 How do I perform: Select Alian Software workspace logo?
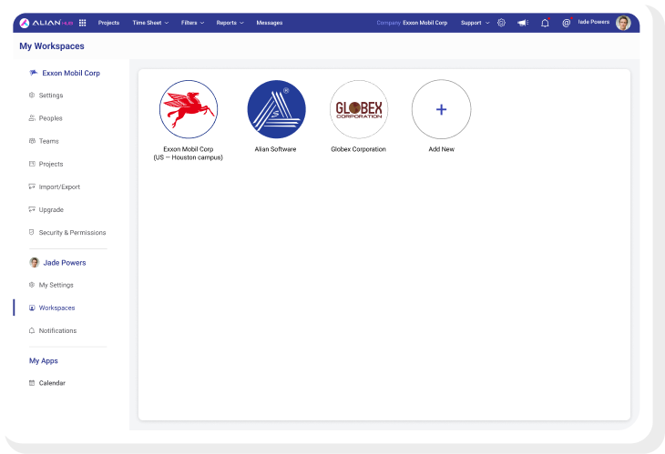tap(277, 109)
